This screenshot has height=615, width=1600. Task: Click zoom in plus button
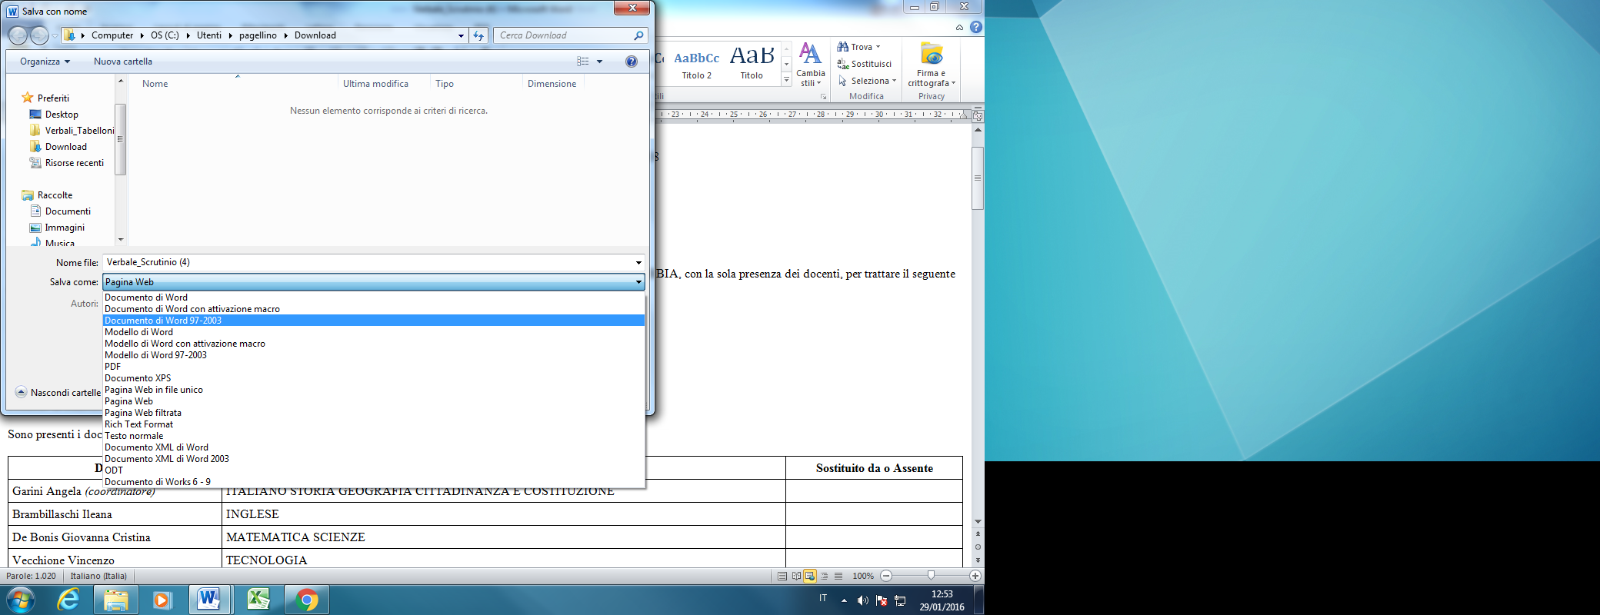[975, 576]
